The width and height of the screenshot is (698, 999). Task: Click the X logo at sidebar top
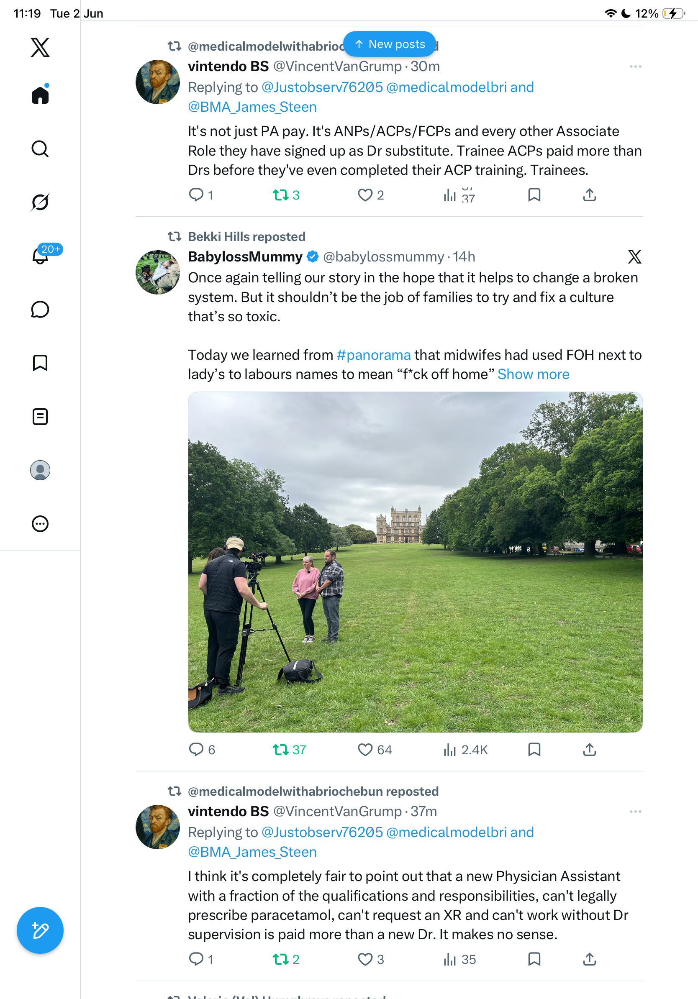pyautogui.click(x=40, y=47)
